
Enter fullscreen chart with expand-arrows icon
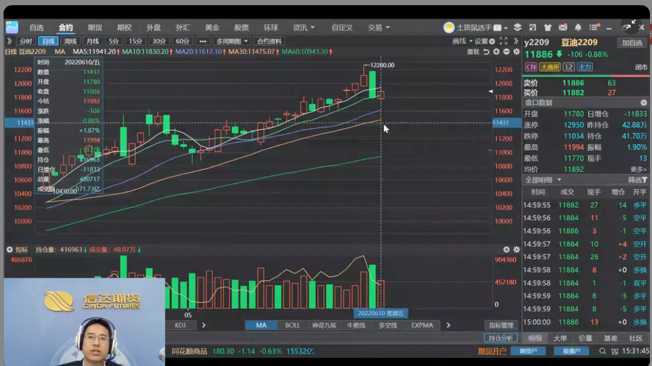[x=503, y=41]
